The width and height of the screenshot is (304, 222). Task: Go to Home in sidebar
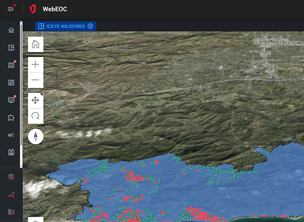tap(11, 30)
